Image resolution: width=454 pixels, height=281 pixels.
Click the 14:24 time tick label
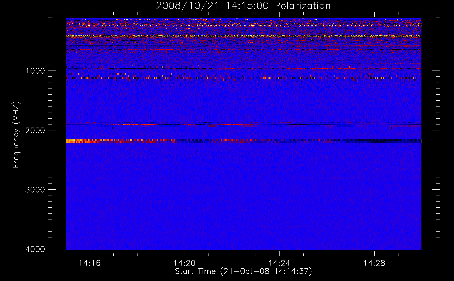pos(279,263)
